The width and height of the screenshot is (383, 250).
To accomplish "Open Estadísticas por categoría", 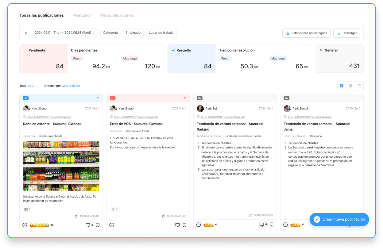I will tap(307, 33).
